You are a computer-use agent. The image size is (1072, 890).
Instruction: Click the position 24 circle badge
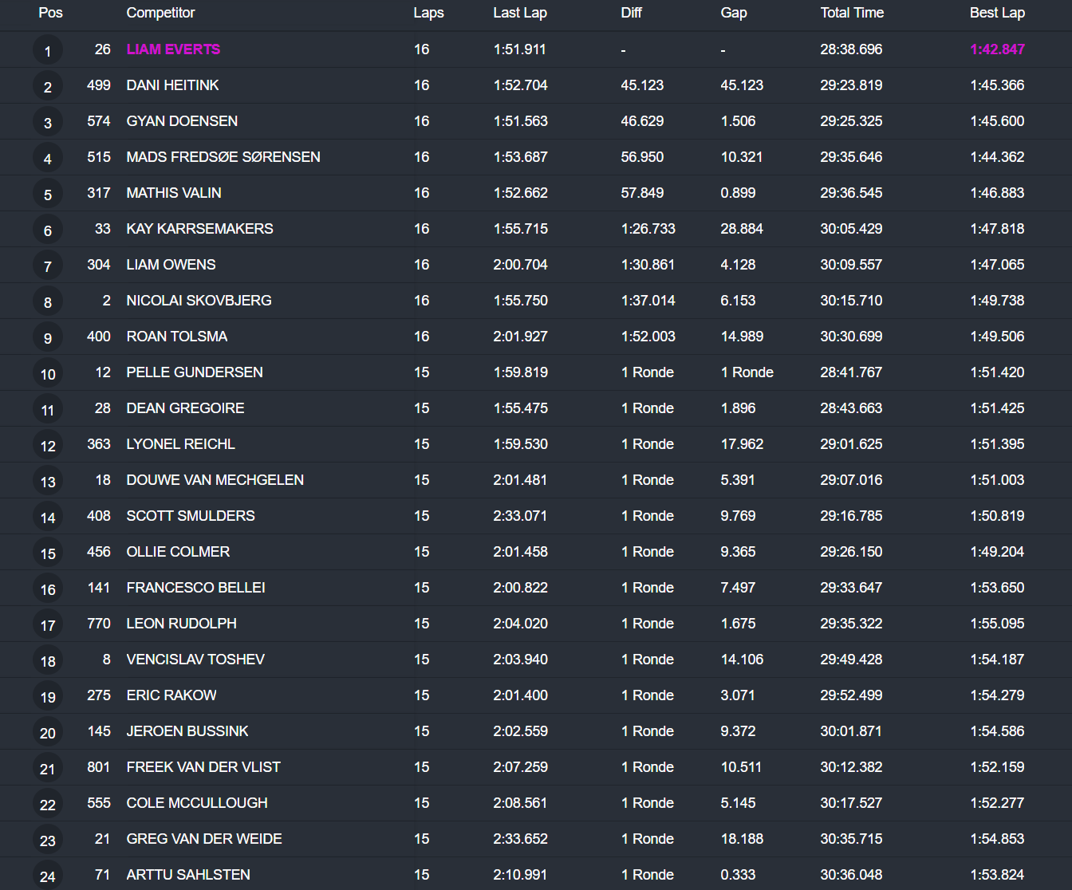pos(48,876)
